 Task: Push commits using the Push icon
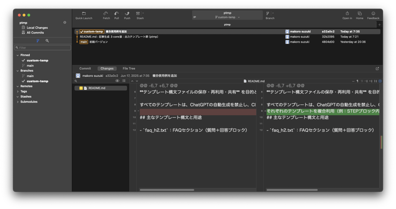point(127,13)
